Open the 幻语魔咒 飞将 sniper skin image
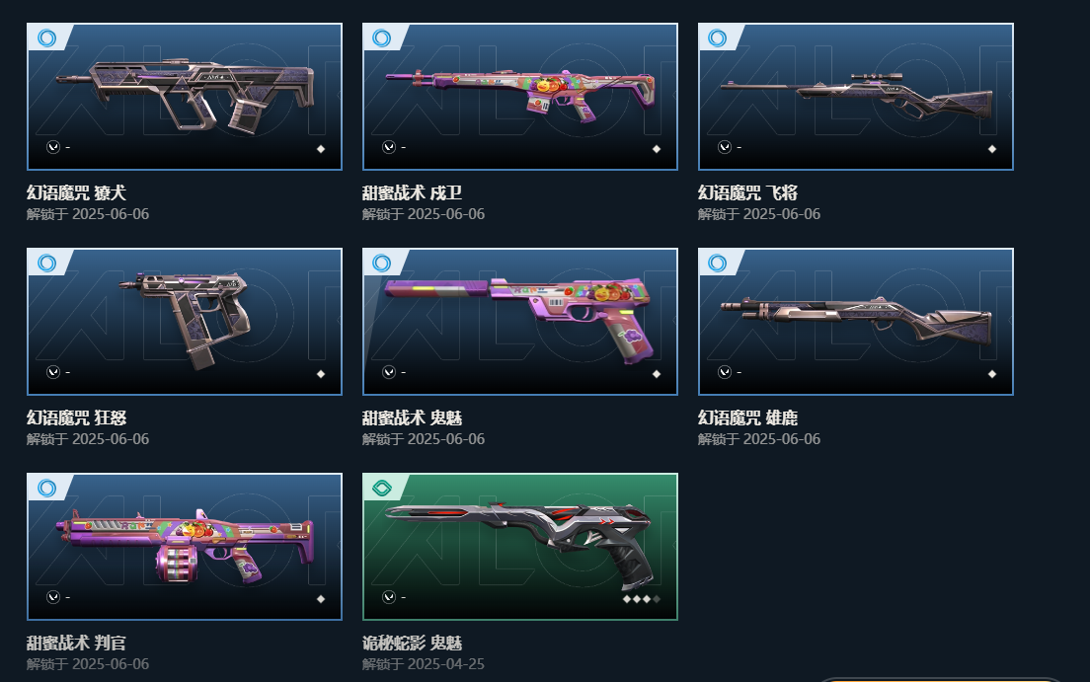Screen dimensions: 1090x682 856,97
